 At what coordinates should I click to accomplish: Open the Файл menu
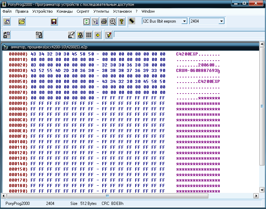pyautogui.click(x=7, y=11)
